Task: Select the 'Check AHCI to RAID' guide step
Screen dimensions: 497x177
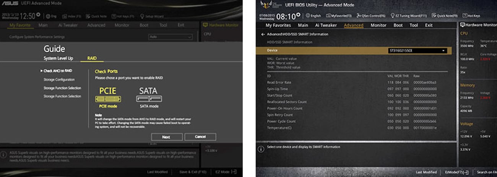Action: point(57,71)
